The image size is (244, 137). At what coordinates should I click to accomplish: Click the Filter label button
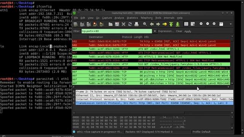coord(77,31)
